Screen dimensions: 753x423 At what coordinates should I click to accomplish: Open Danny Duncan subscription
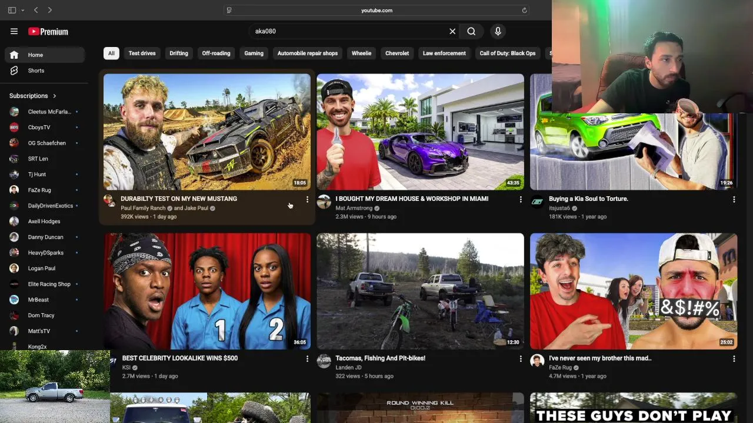(x=44, y=237)
